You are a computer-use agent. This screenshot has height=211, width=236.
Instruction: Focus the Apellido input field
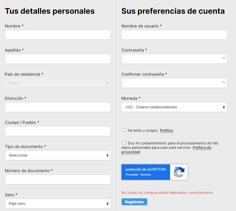tap(58, 59)
